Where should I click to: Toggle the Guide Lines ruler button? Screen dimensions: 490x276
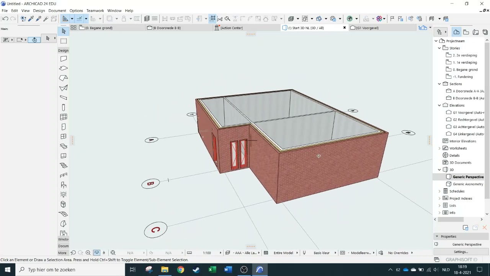[65, 18]
